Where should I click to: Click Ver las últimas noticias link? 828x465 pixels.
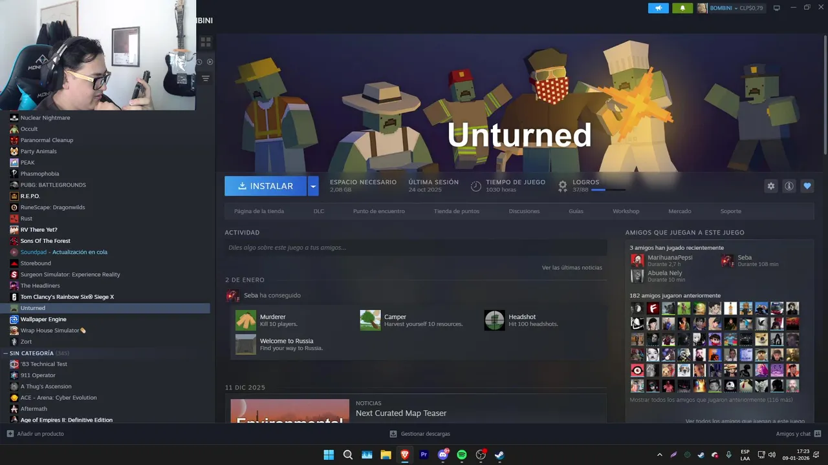[572, 267]
